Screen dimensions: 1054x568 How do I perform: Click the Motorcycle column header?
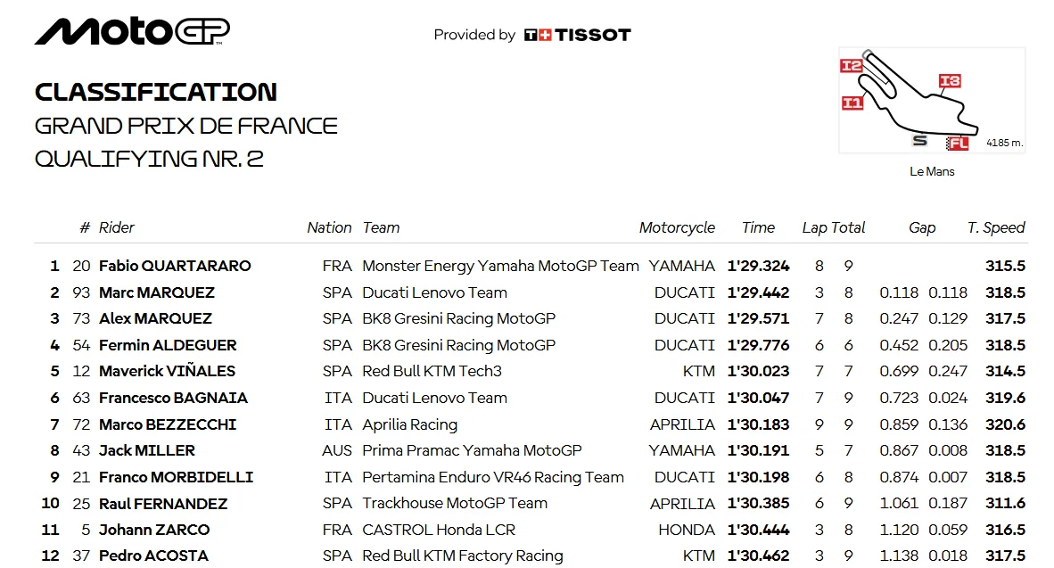tap(677, 228)
